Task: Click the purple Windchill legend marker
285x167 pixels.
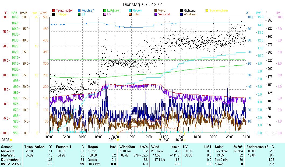Action: (x=156, y=14)
